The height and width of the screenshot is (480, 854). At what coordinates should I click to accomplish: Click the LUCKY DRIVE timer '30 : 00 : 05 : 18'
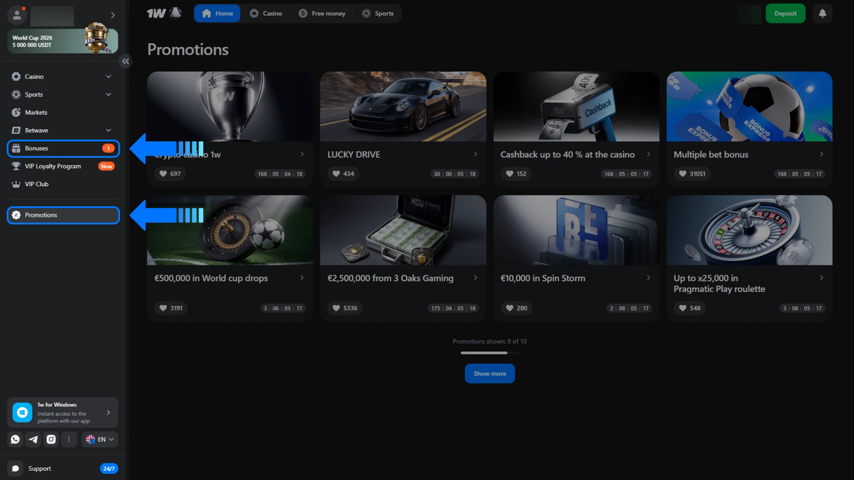[x=455, y=174]
